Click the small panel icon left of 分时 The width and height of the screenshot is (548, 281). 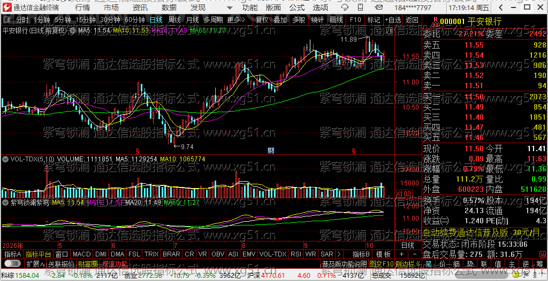coord(7,20)
